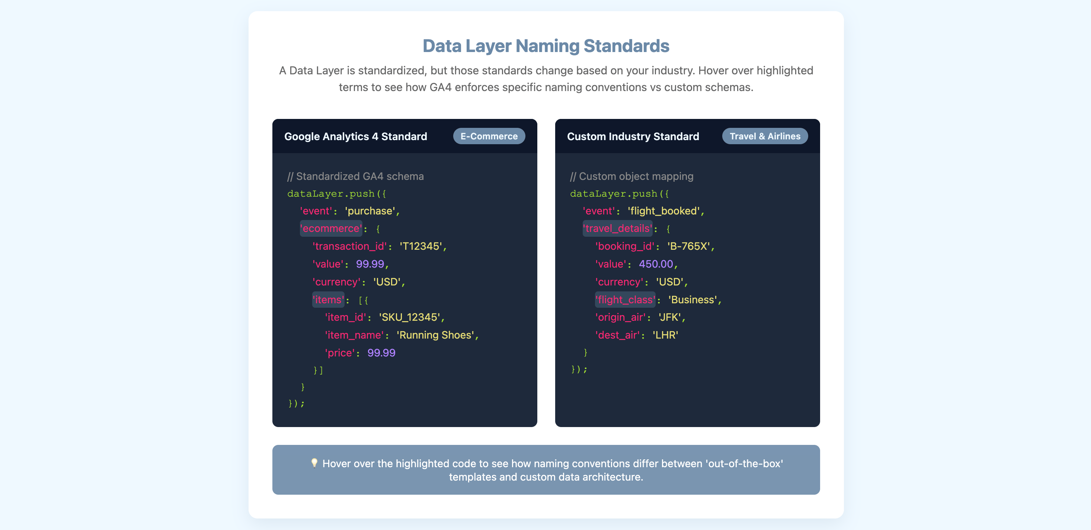Screen dimensions: 1091x530
Task: Click the 'JFK' value
Action: pyautogui.click(x=669, y=317)
